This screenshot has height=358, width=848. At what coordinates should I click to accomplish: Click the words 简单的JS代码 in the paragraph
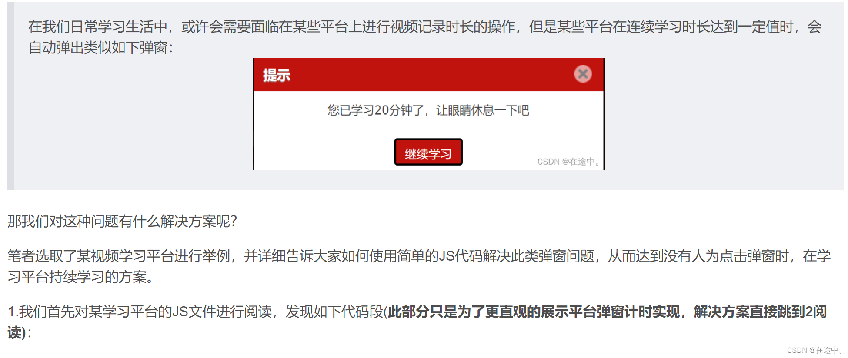pyautogui.click(x=440, y=256)
